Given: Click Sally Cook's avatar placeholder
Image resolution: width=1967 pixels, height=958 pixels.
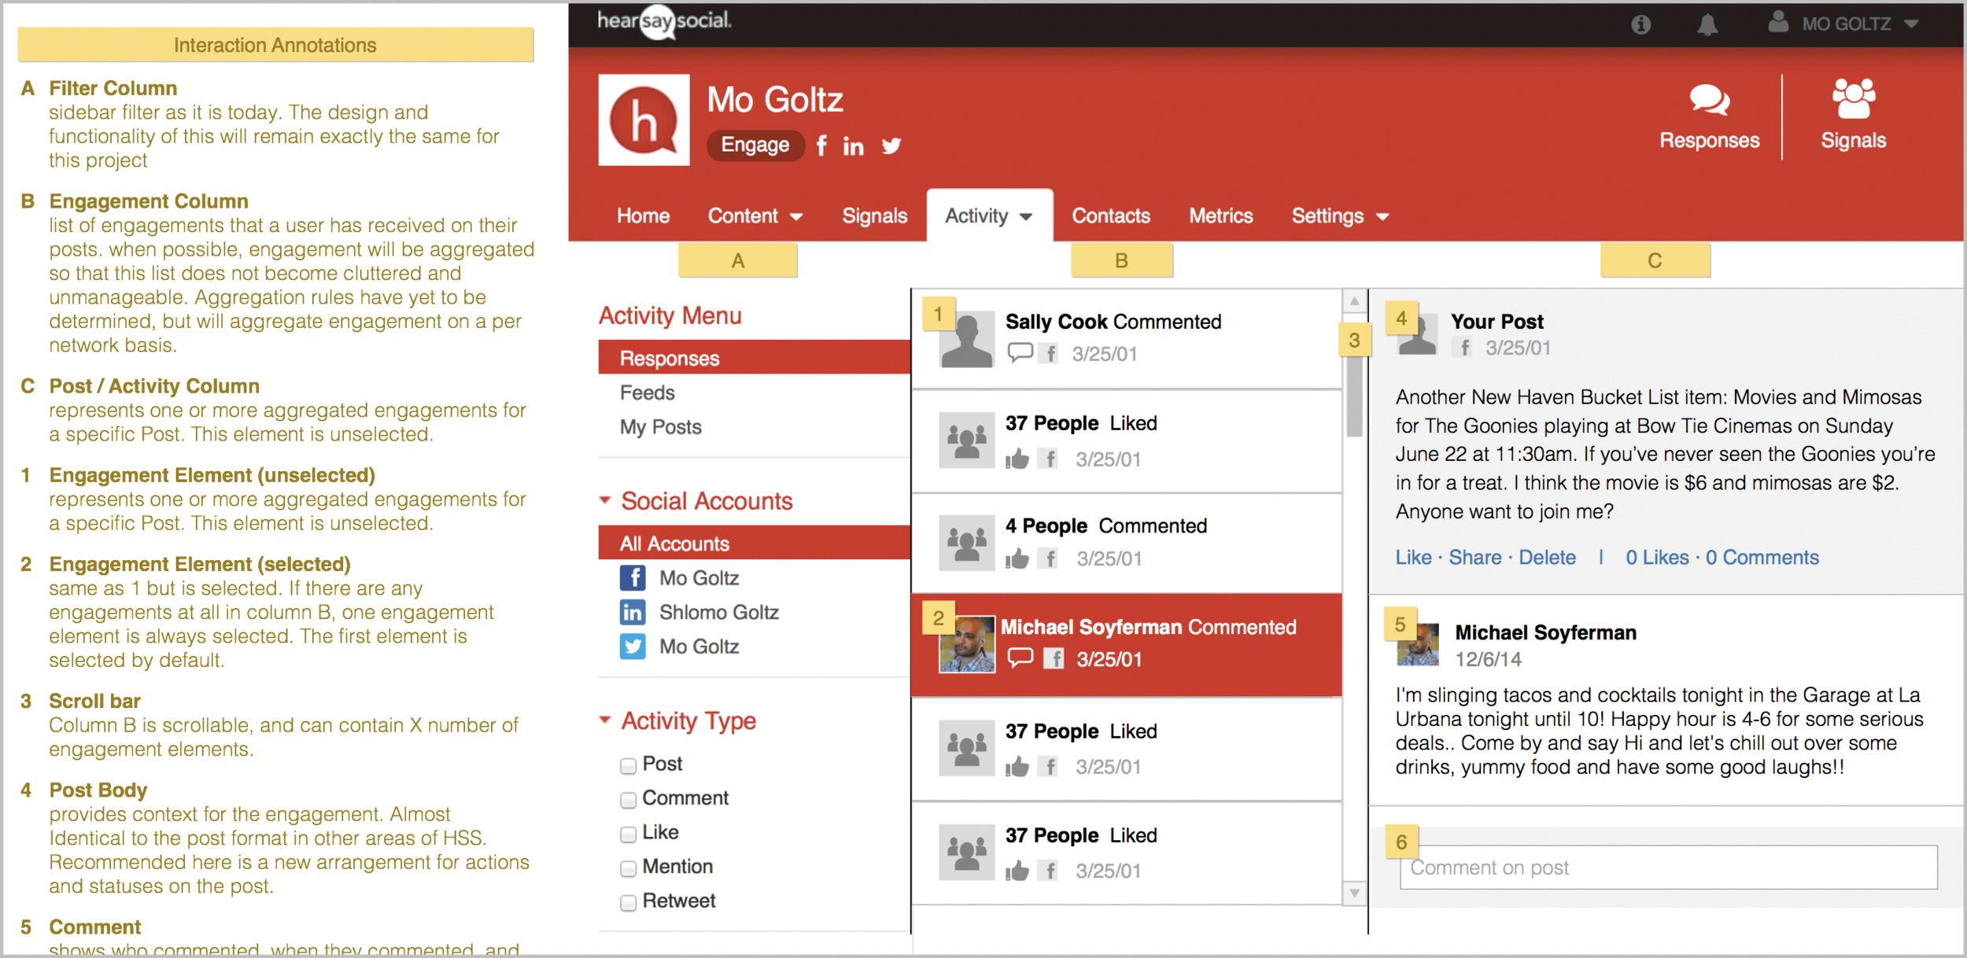Looking at the screenshot, I should (966, 338).
